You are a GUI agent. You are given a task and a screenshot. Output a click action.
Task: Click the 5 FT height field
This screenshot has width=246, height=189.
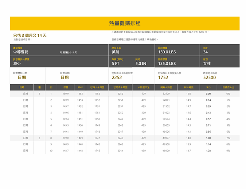click(116, 64)
